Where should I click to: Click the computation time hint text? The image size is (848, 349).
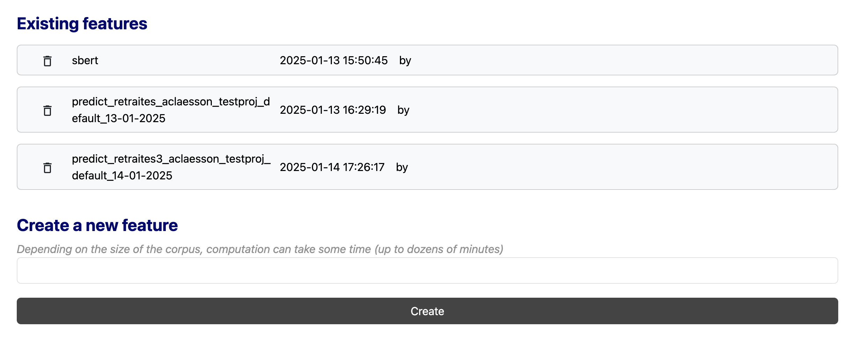[x=260, y=249]
